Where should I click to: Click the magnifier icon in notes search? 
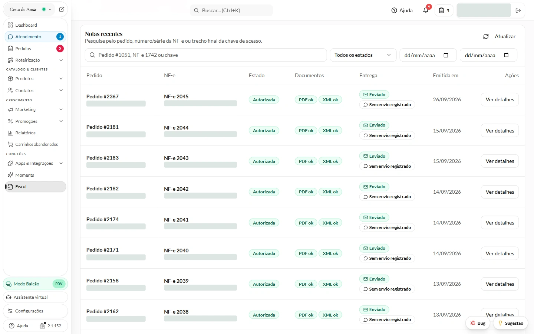[x=92, y=55]
